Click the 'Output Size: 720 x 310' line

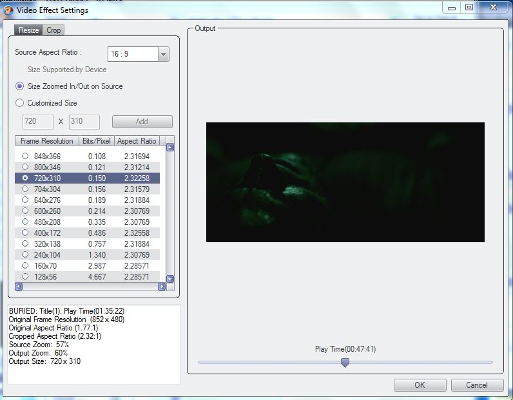[x=45, y=361]
